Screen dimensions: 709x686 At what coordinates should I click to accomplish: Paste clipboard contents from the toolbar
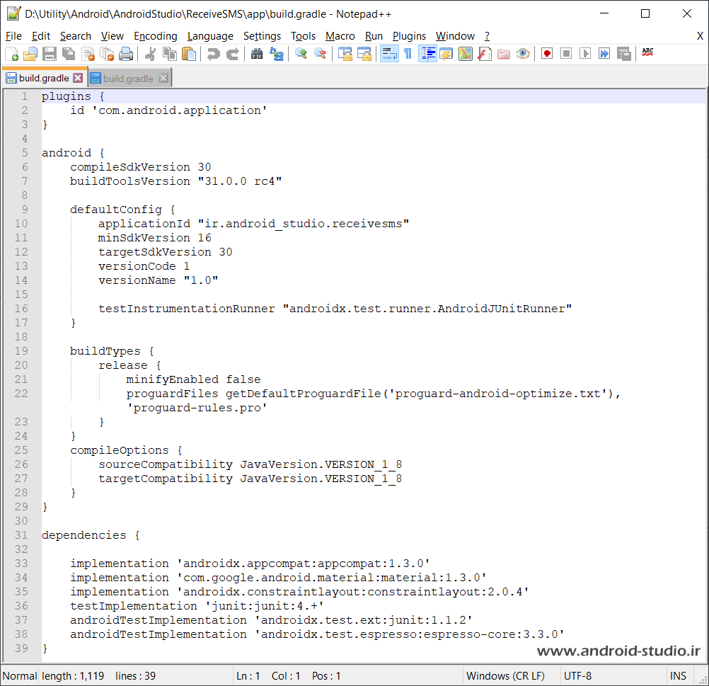click(x=189, y=52)
